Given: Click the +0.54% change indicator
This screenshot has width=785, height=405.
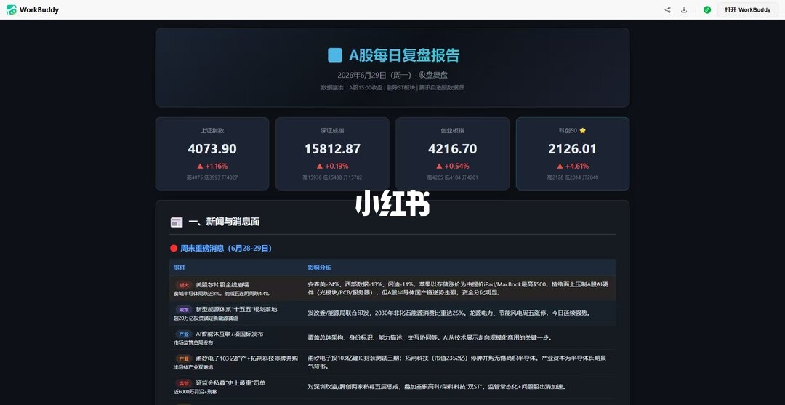Looking at the screenshot, I should (453, 166).
